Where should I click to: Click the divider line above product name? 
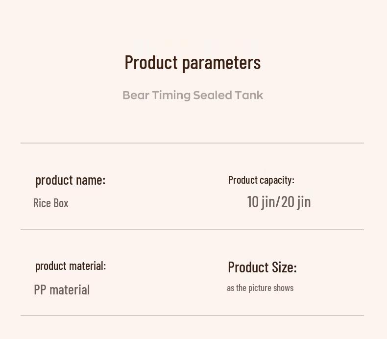(x=192, y=143)
